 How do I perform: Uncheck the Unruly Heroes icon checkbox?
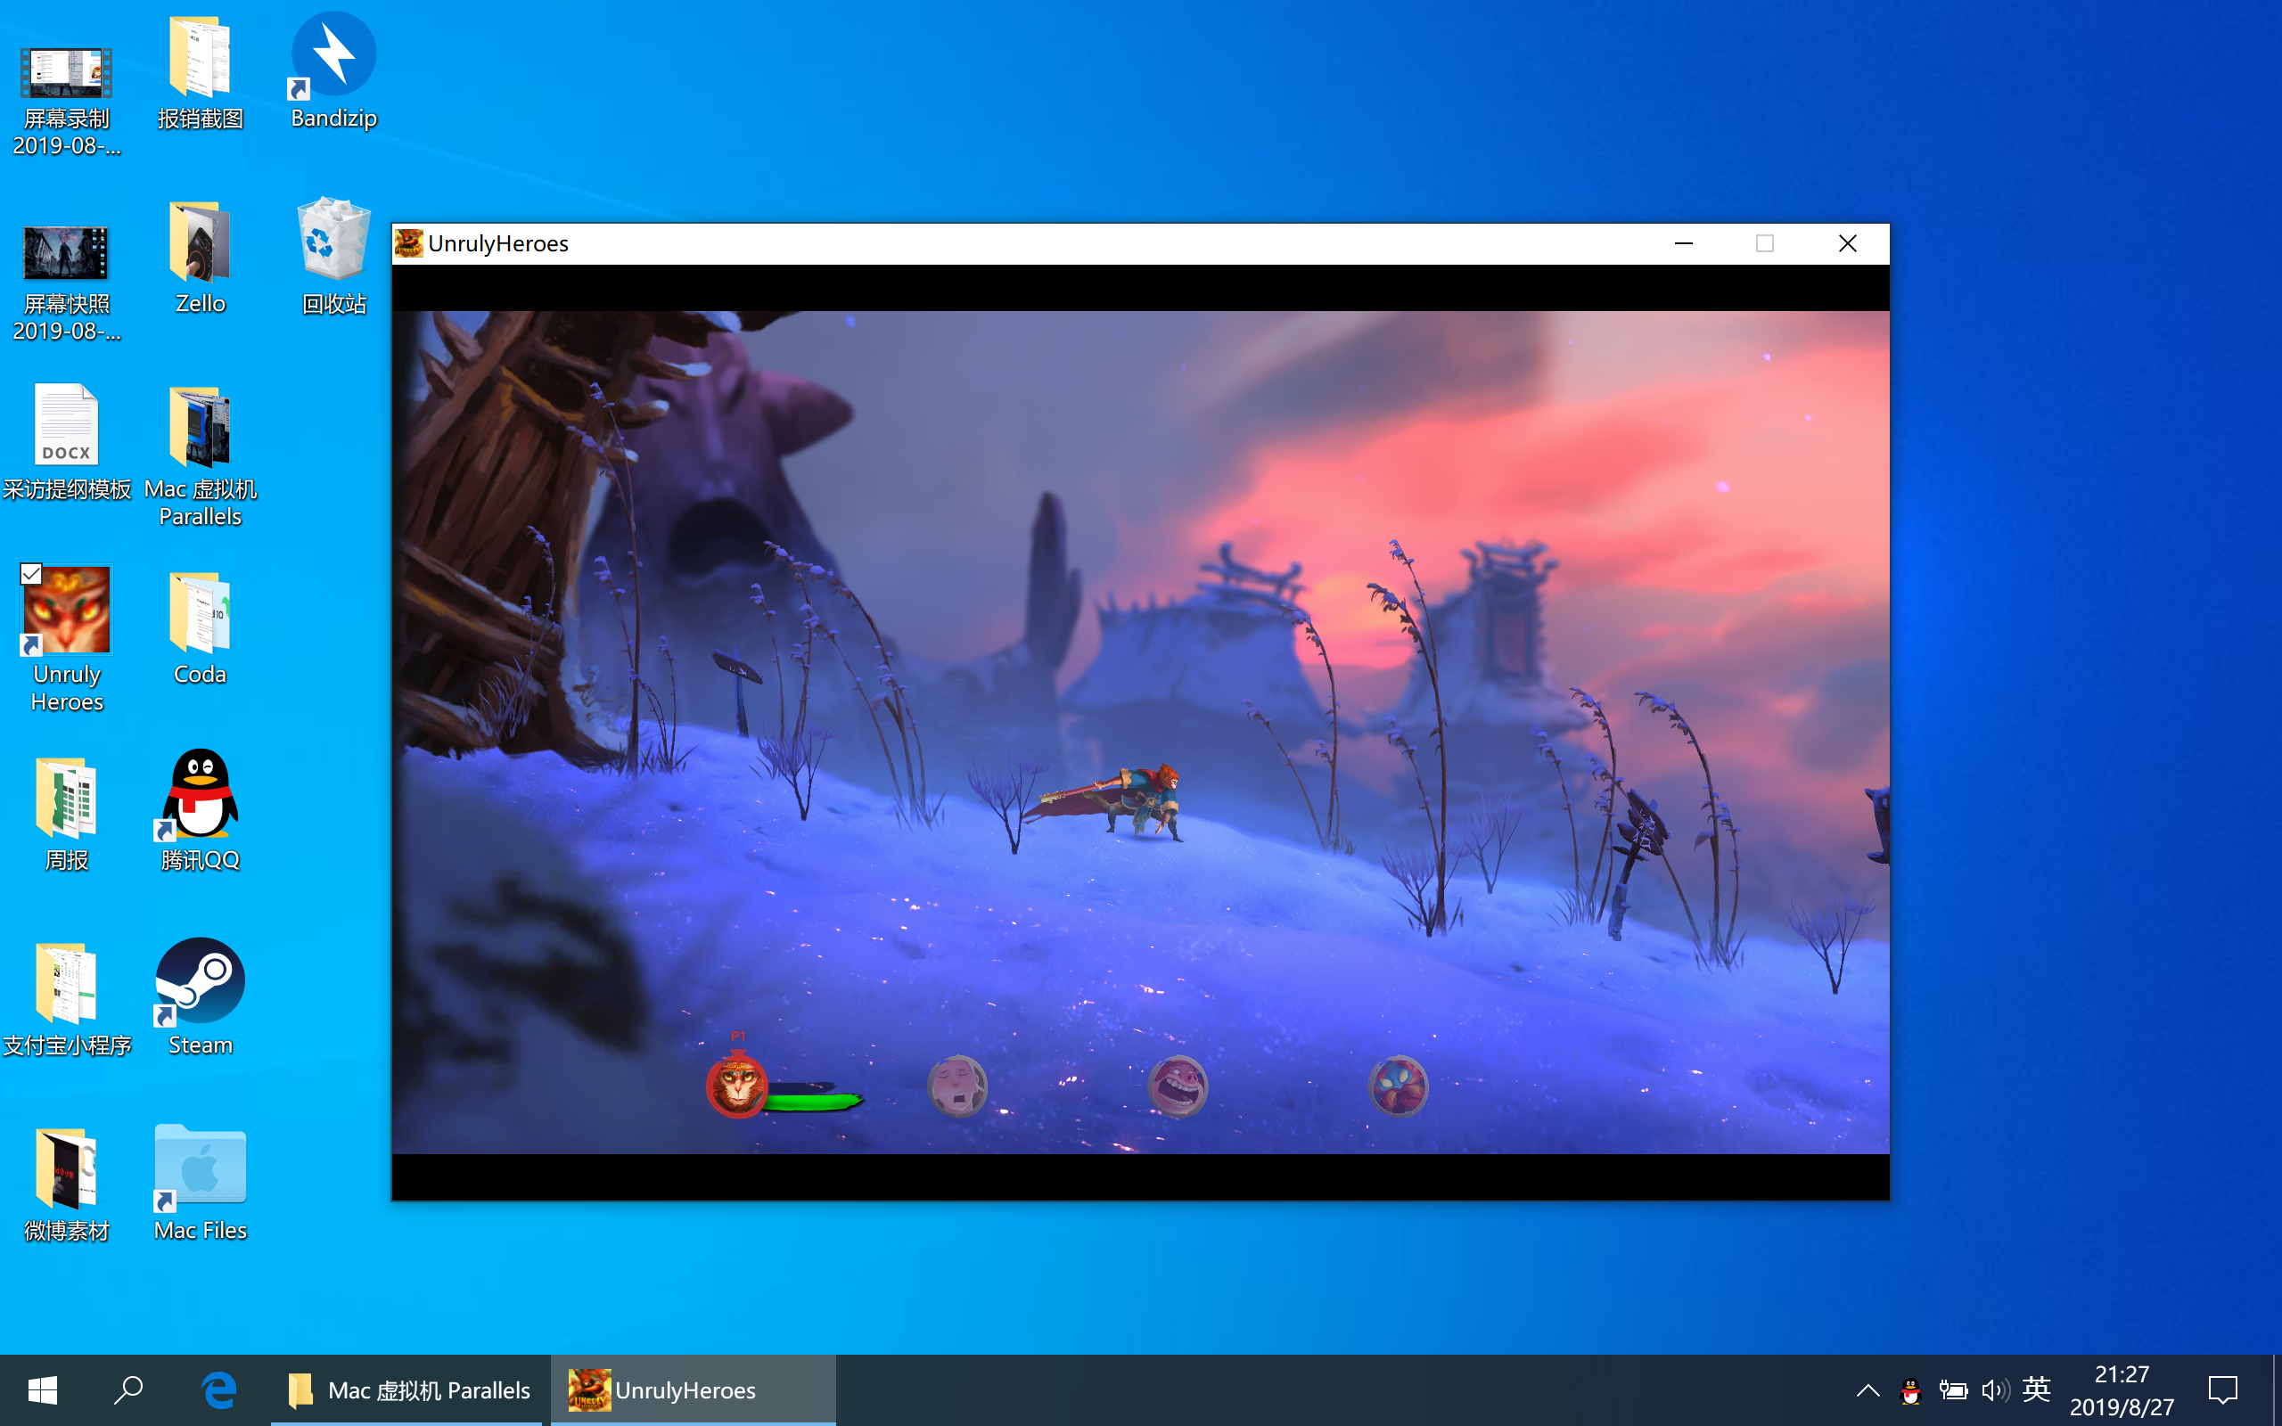pyautogui.click(x=31, y=573)
